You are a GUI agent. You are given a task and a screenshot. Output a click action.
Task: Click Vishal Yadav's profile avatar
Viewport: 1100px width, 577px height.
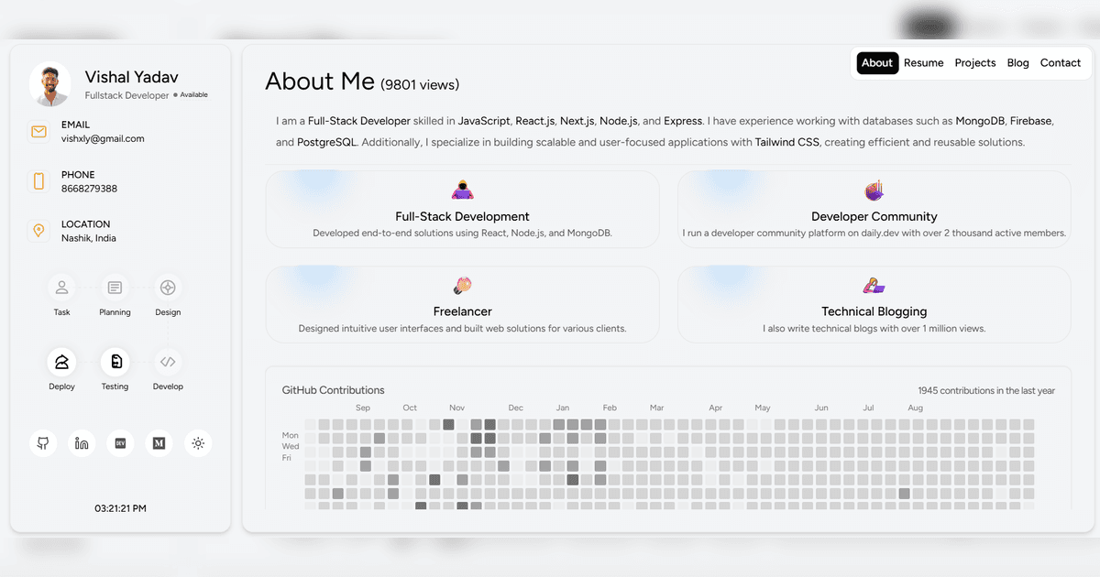(x=49, y=84)
